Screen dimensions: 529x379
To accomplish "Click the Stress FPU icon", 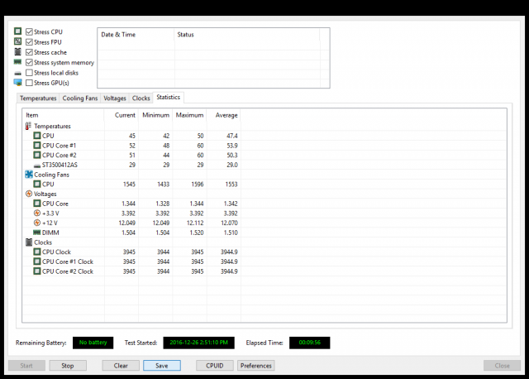I will [x=18, y=41].
